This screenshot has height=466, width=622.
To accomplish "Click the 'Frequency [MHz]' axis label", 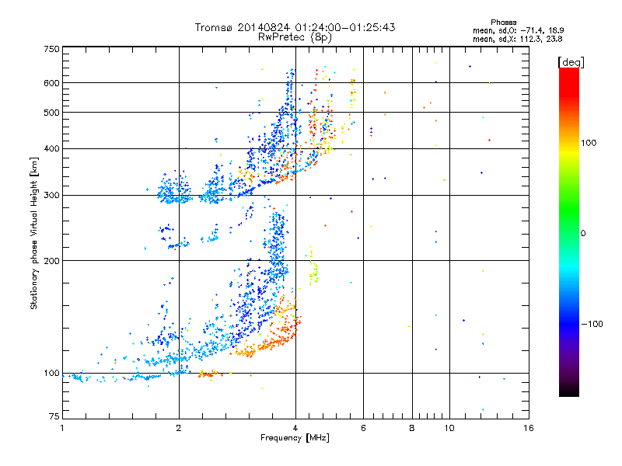I will point(295,438).
